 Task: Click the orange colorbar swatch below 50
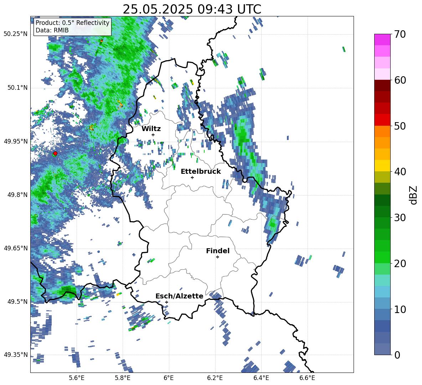[382, 131]
